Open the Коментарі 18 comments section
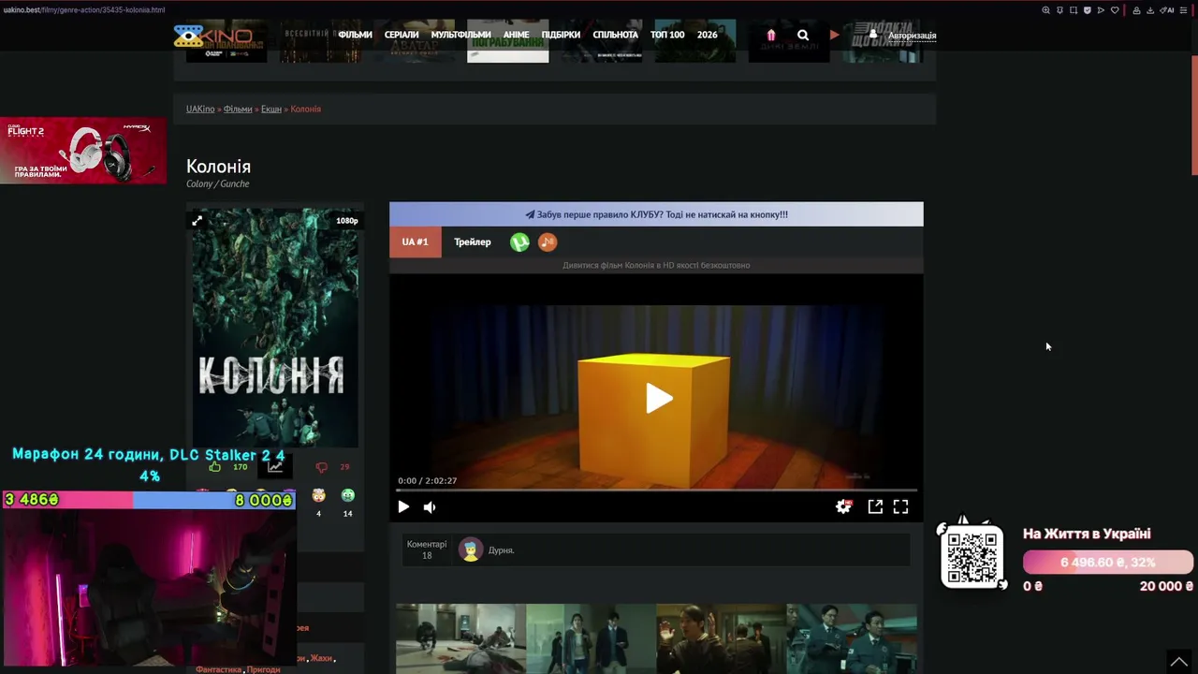 (x=427, y=549)
